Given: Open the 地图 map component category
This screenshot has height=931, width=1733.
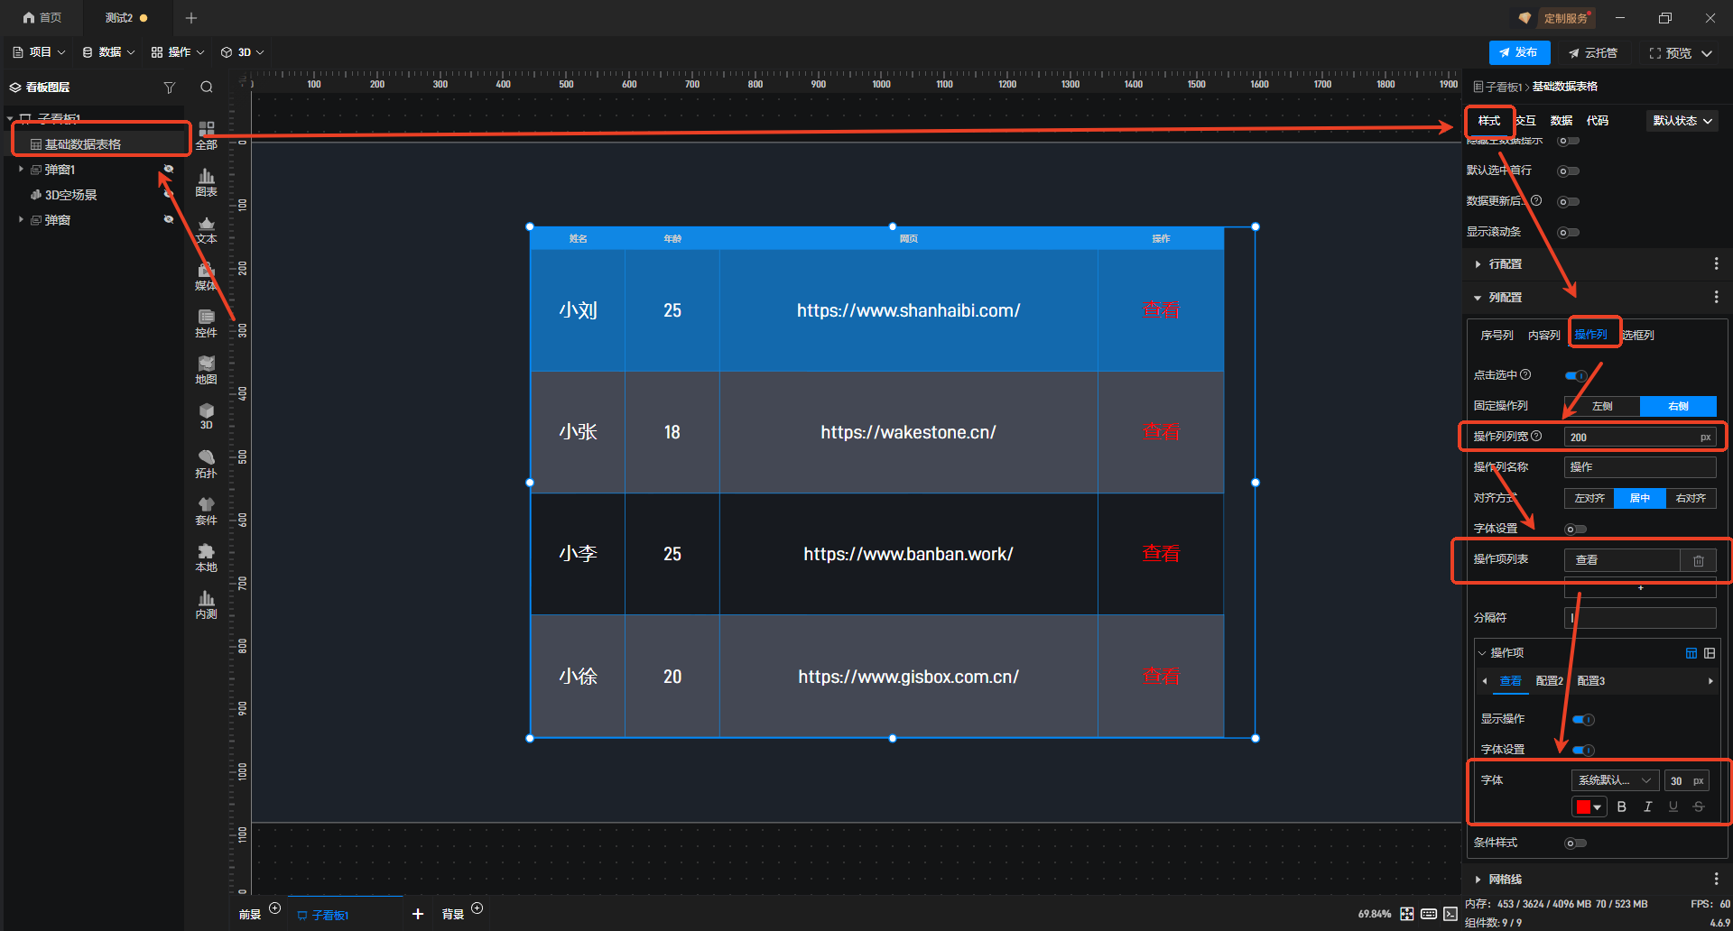Looking at the screenshot, I should [x=206, y=369].
